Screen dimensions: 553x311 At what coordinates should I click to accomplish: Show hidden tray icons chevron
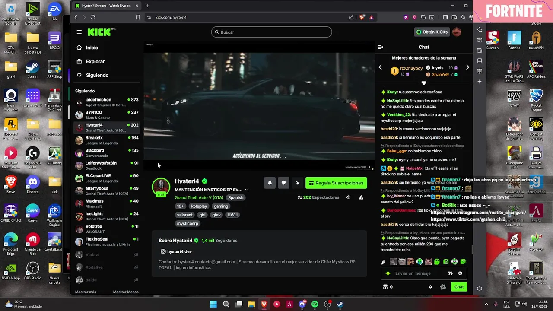[486, 304]
